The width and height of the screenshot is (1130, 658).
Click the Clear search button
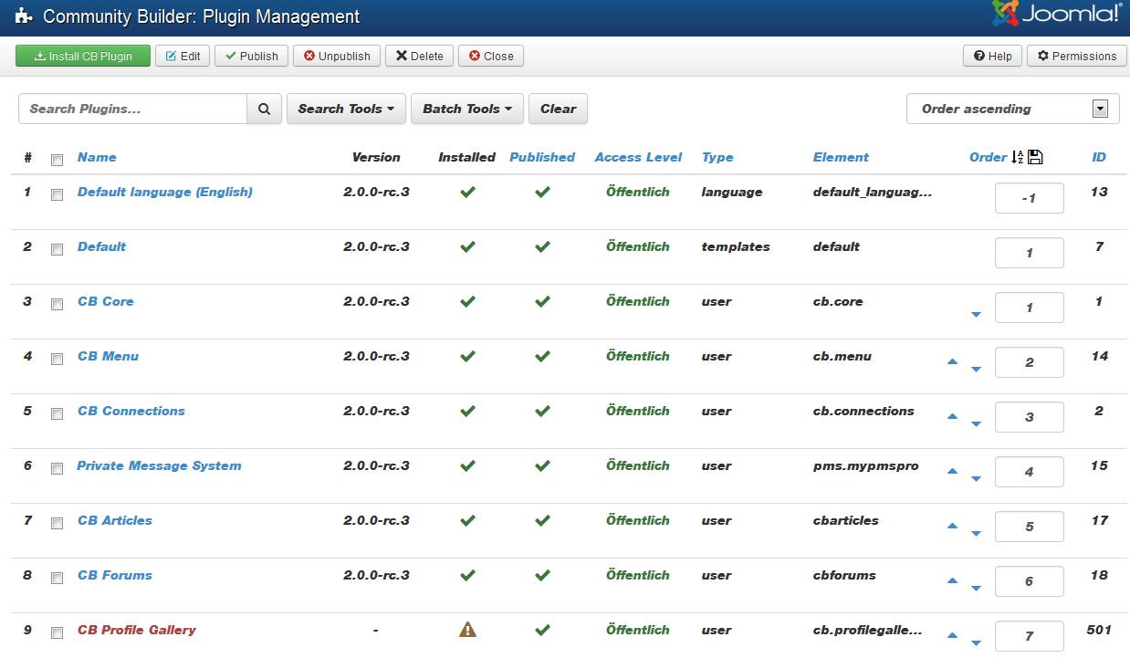558,109
